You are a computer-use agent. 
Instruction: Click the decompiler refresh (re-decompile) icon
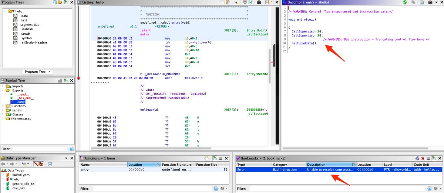coord(405,2)
